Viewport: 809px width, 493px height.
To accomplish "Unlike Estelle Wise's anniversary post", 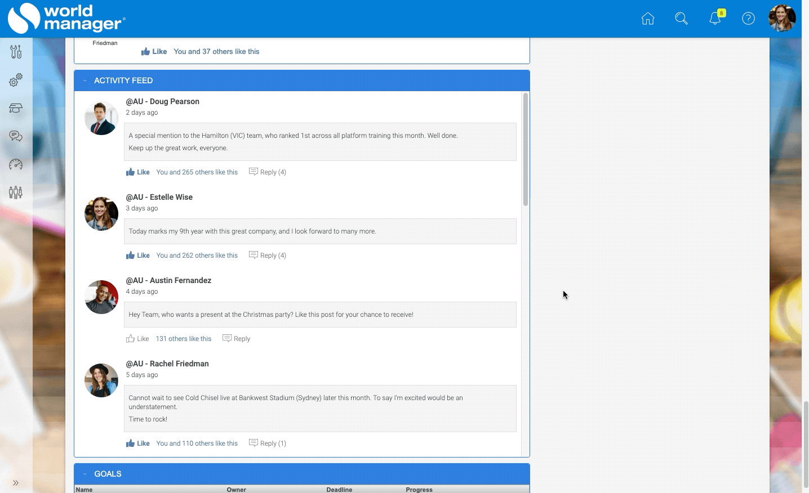I will [137, 256].
